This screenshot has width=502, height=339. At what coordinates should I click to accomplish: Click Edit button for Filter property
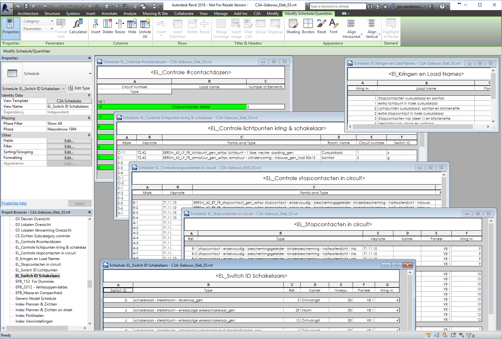[x=69, y=147]
